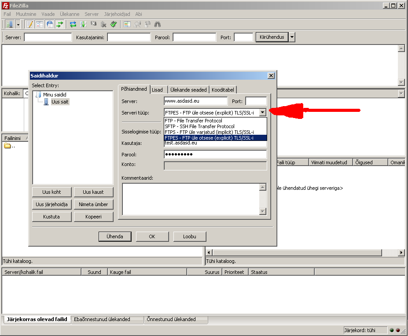Click the binoculars file search icon
Viewport: 408px width, 336px height.
(x=158, y=25)
